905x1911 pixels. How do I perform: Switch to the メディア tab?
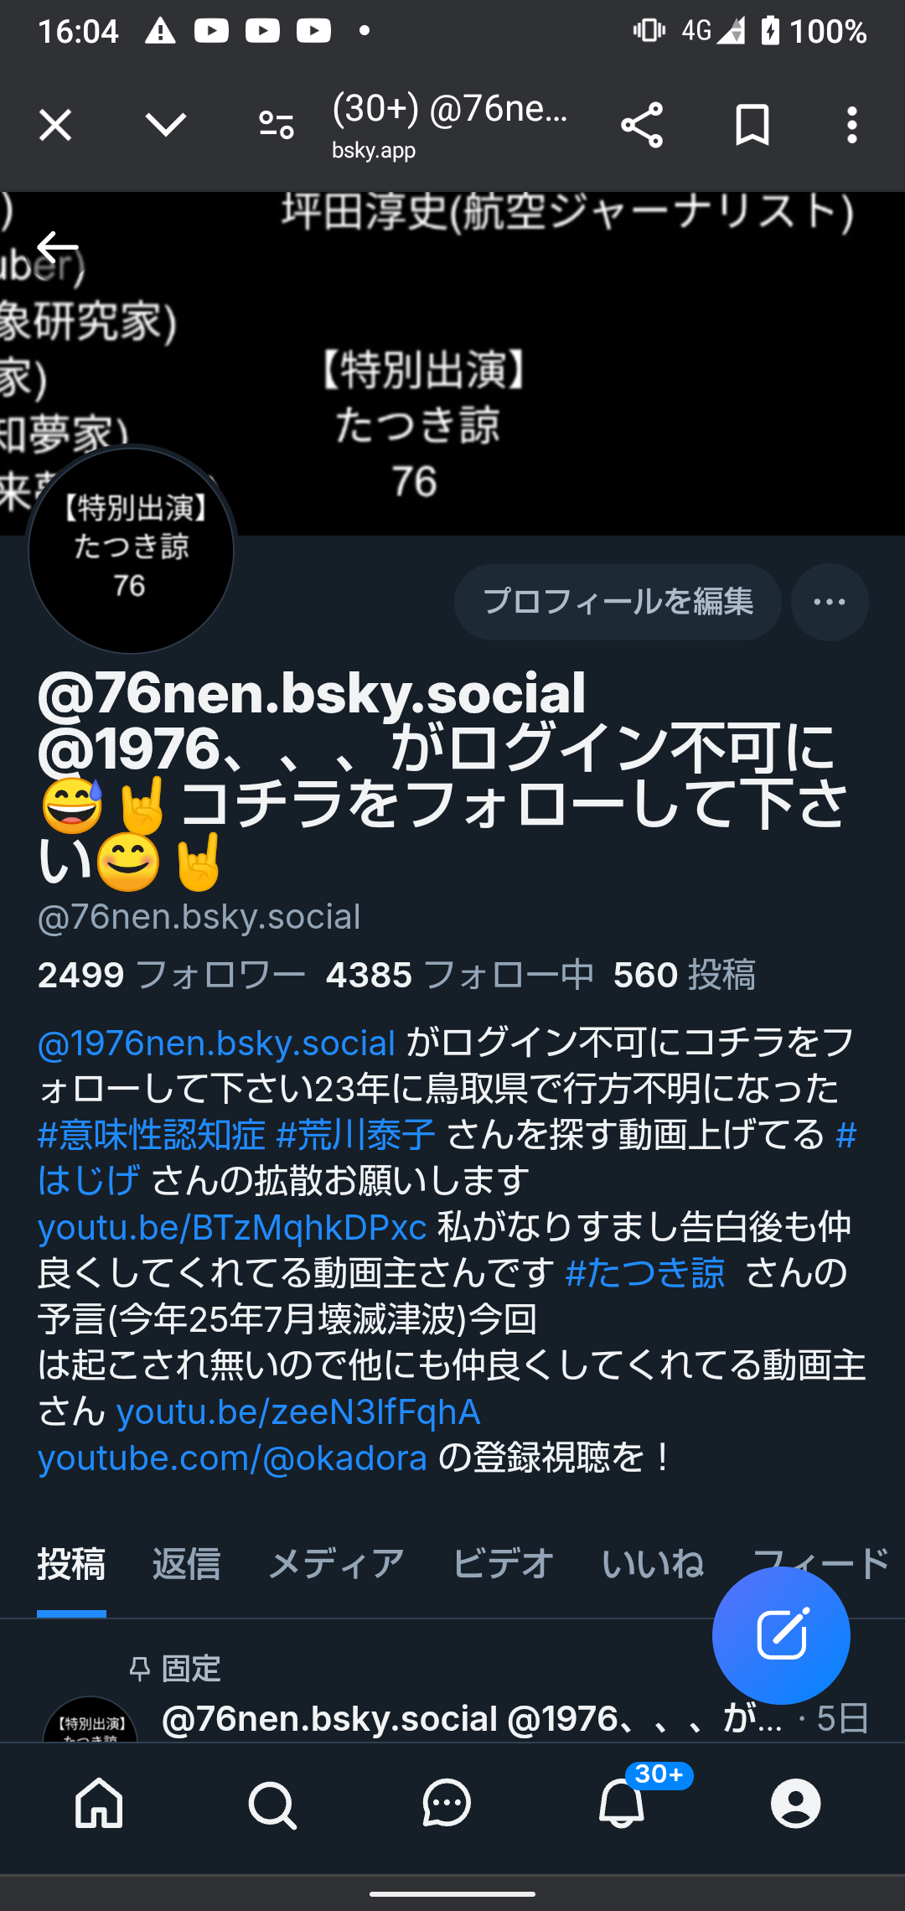tap(336, 1564)
